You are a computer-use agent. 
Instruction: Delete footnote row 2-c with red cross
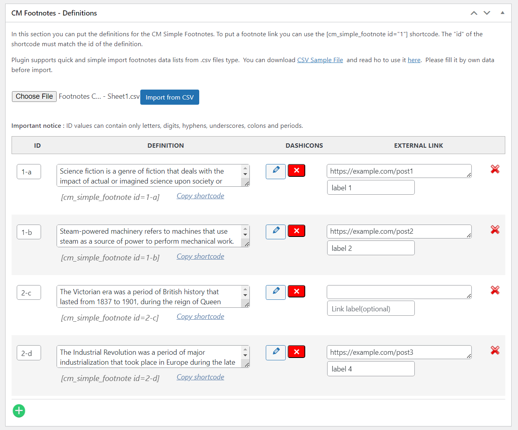pos(495,290)
